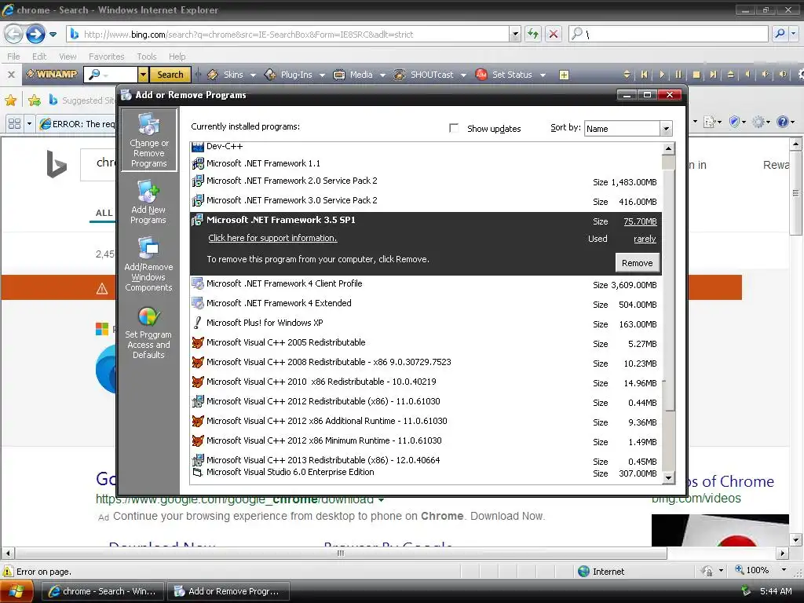Open the Tools menu
Screen dimensions: 804x603
147,57
